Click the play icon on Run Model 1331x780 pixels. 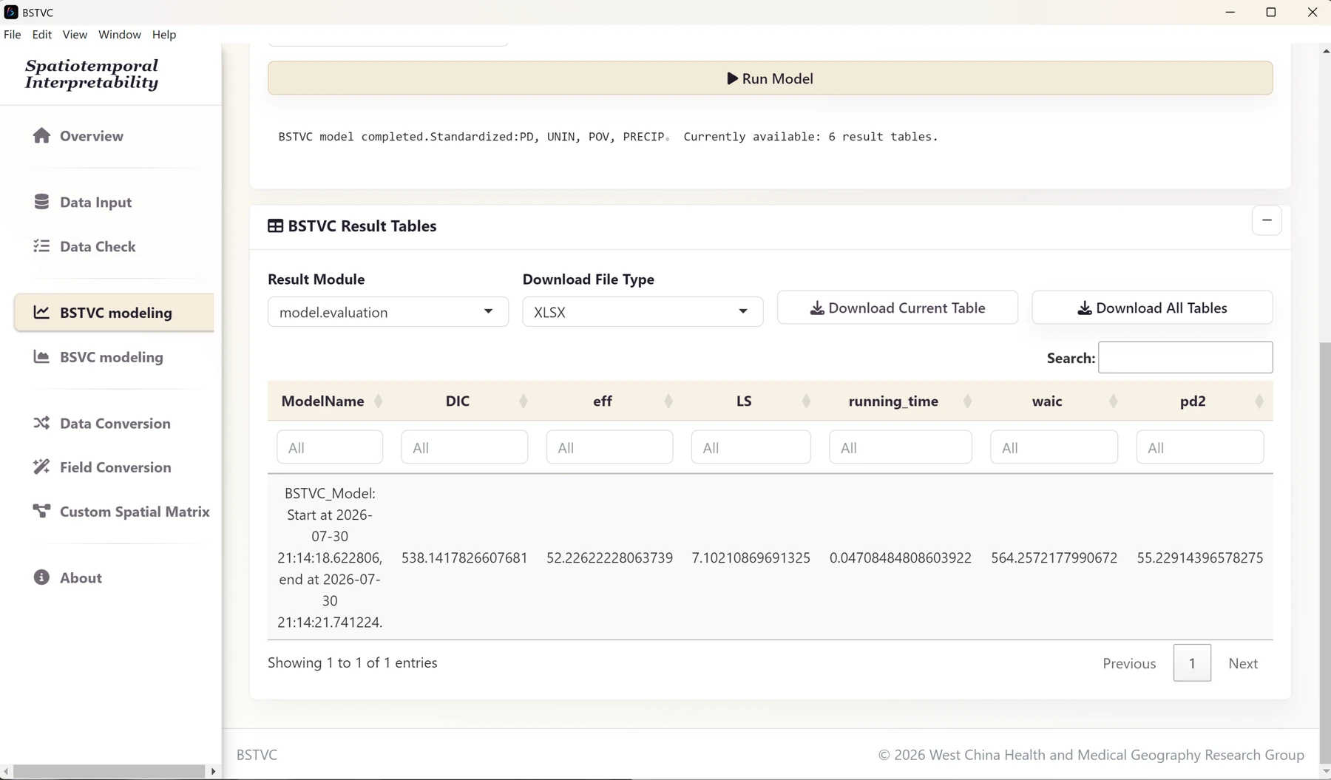point(732,78)
